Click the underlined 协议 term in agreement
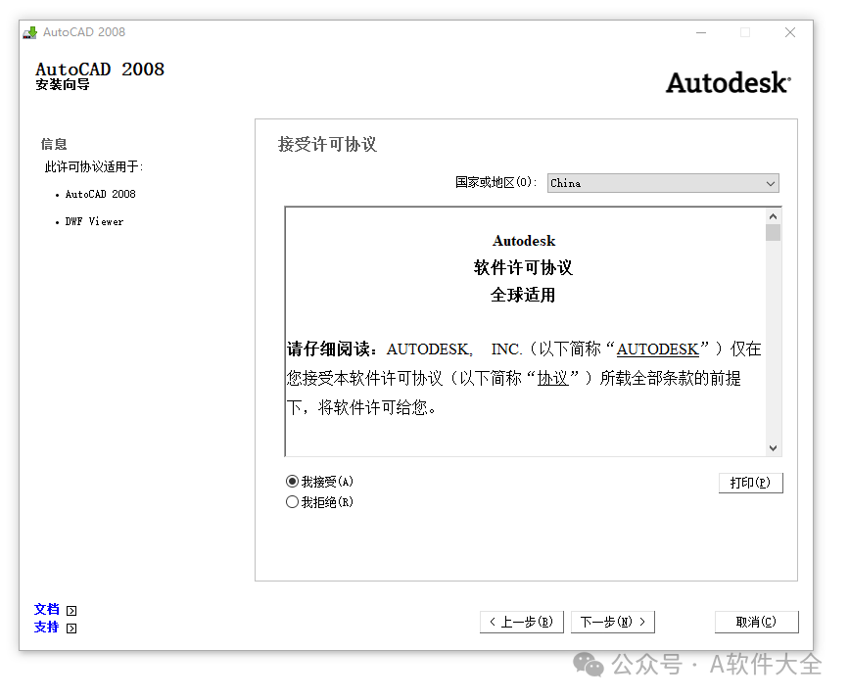Screen dimensions: 849x698 pos(553,378)
